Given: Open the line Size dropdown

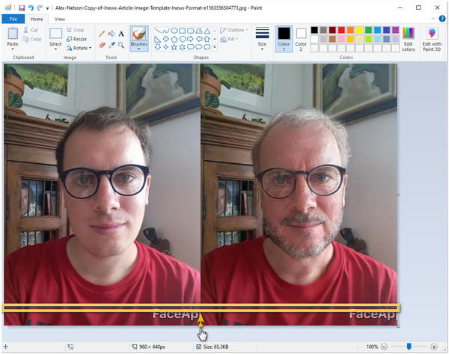Looking at the screenshot, I should 262,39.
